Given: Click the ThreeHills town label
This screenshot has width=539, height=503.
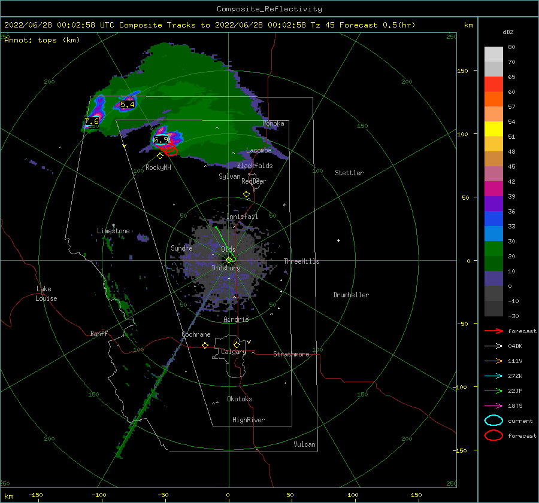Looking at the screenshot, I should tap(301, 261).
